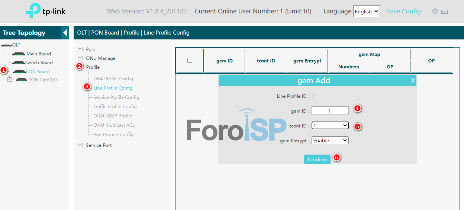Click the OLT root device icon

(6, 45)
